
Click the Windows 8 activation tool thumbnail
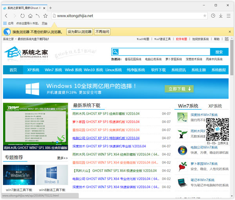(52, 175)
